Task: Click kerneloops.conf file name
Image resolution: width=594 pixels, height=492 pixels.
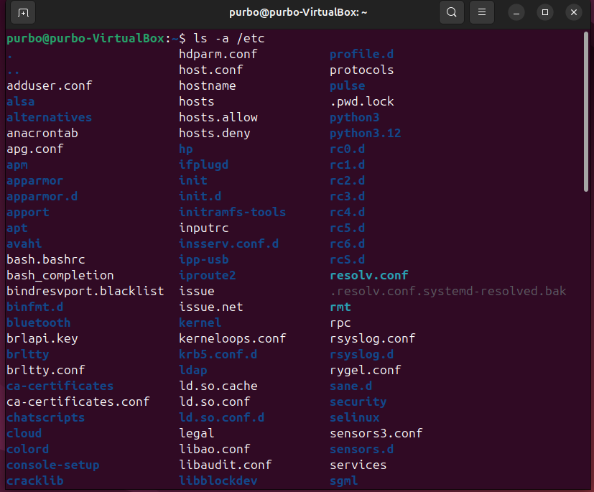Action: [232, 338]
